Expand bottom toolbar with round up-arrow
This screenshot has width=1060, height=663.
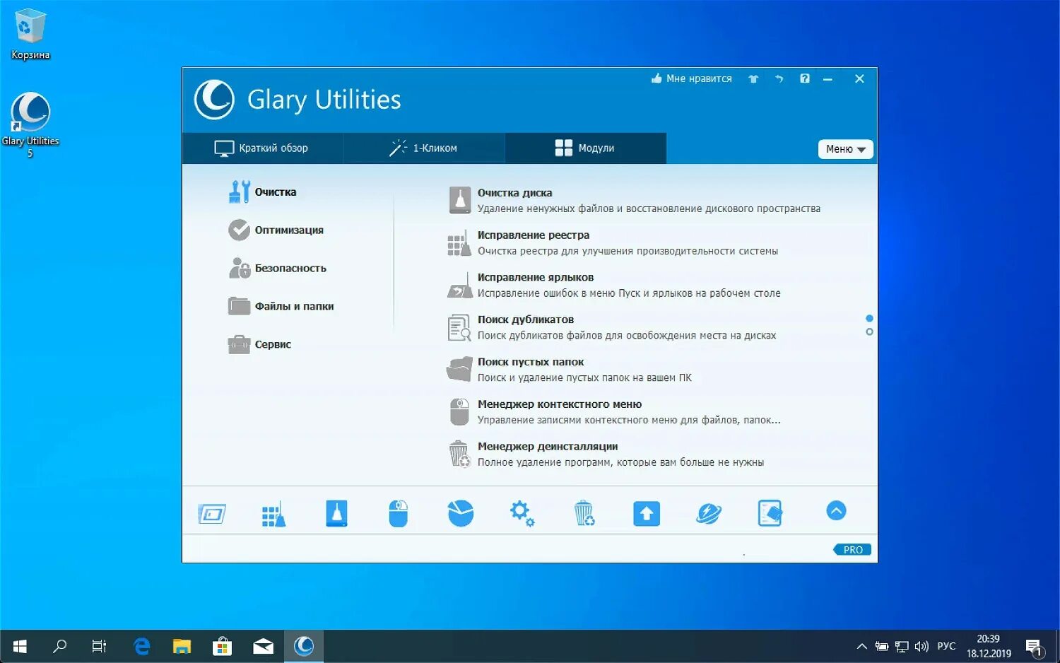tap(836, 511)
